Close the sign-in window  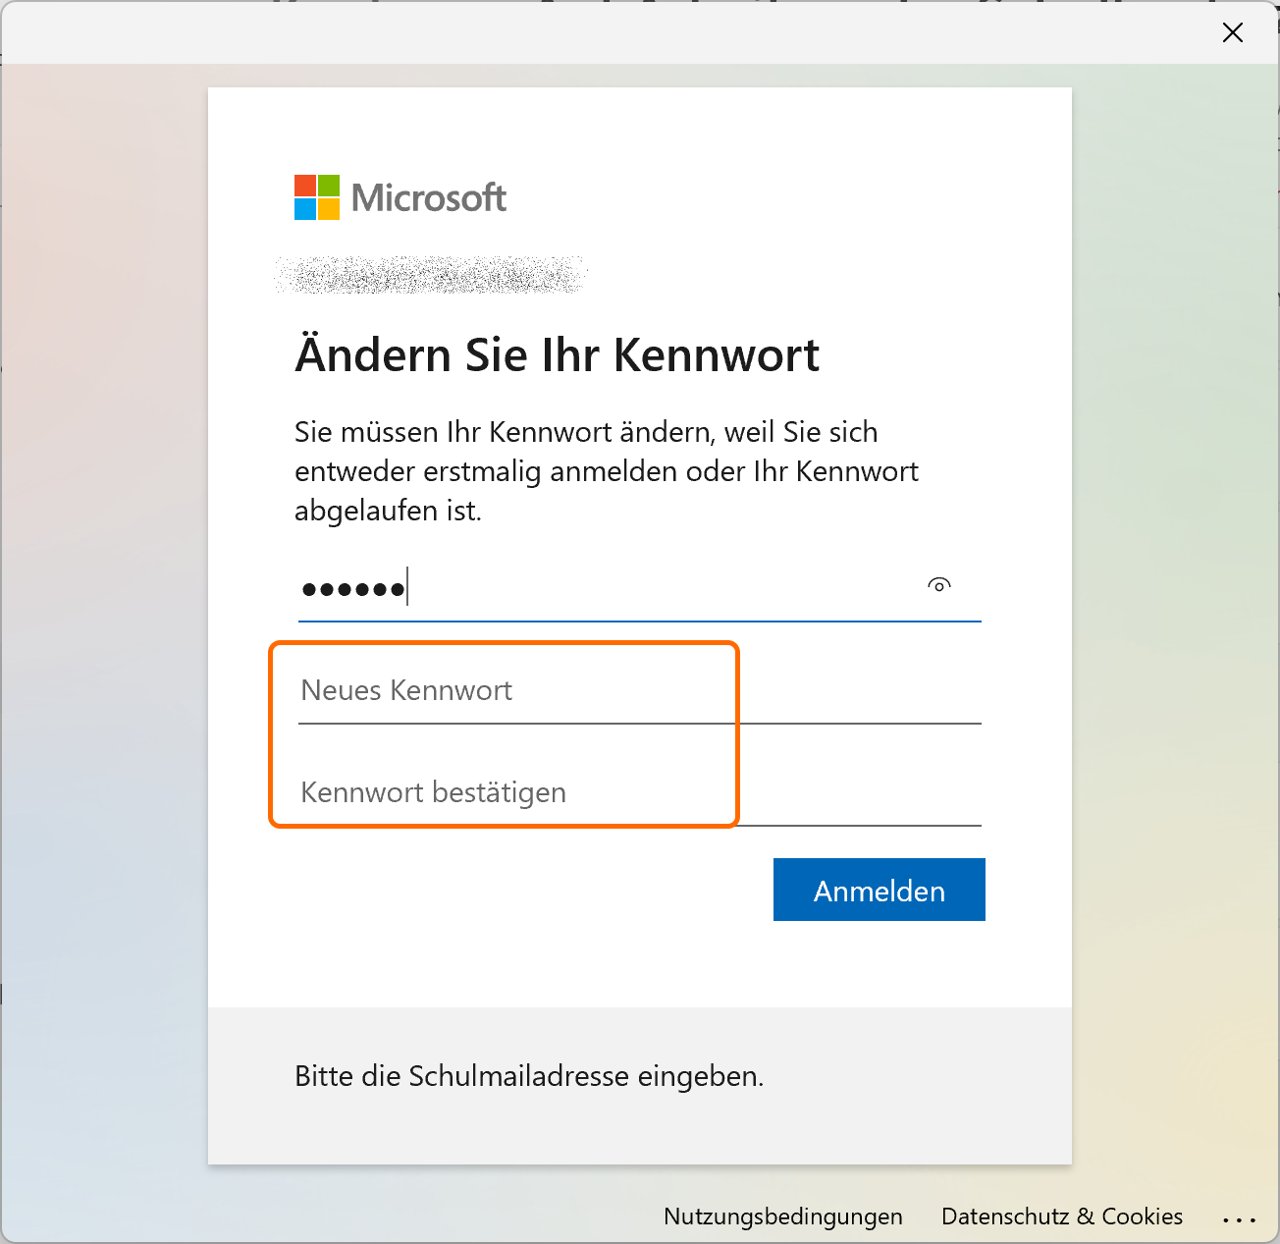coord(1233,32)
